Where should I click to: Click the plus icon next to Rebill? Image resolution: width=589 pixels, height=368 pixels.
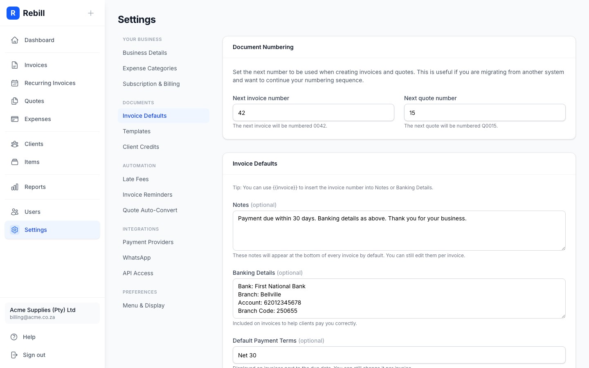pos(90,13)
